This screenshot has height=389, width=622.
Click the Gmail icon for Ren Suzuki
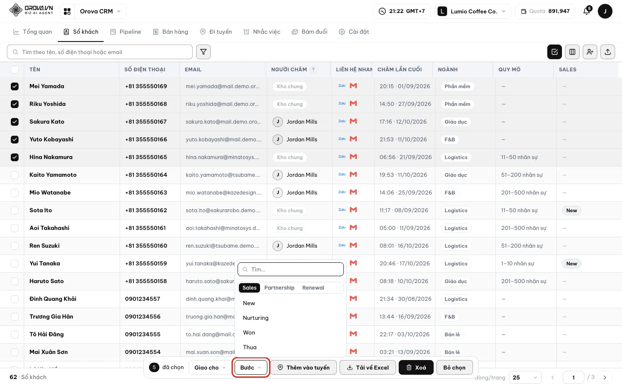coord(353,246)
